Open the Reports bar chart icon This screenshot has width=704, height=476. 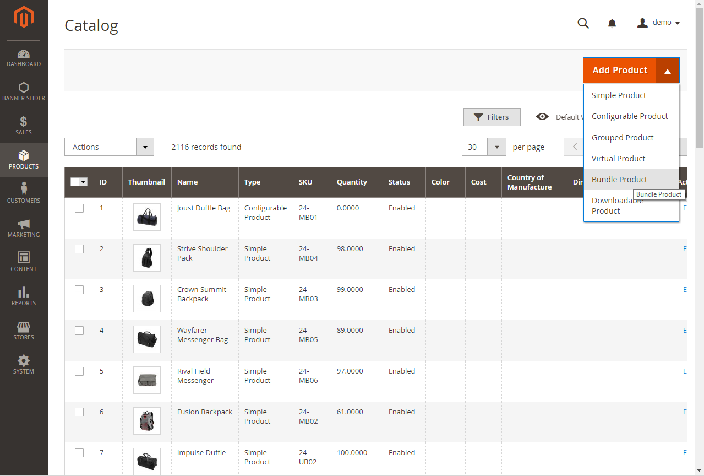click(24, 293)
